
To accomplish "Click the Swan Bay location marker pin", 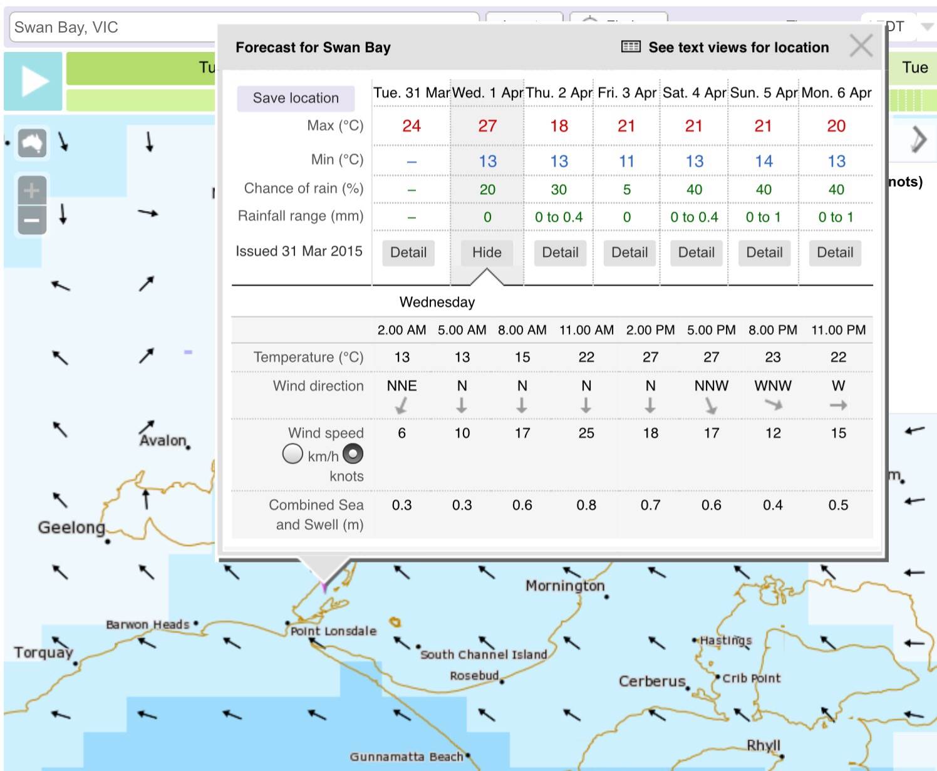I will tap(324, 587).
